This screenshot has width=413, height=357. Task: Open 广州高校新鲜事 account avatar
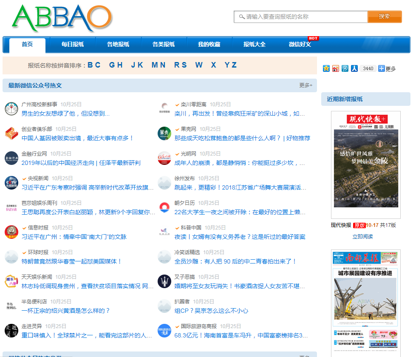(11, 109)
